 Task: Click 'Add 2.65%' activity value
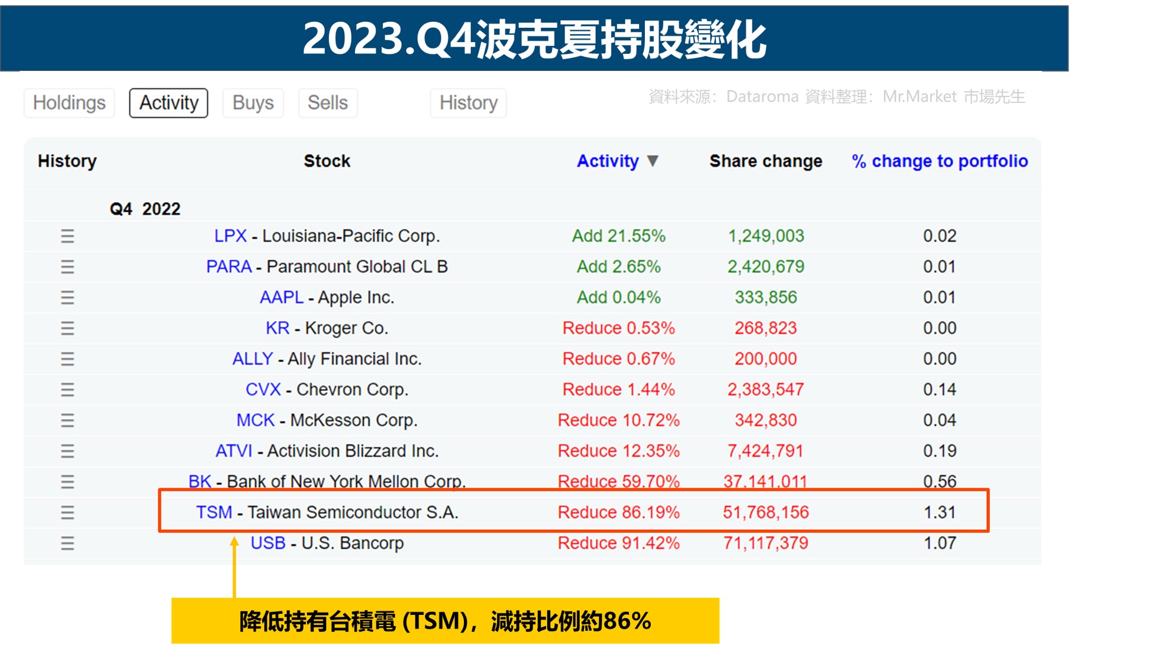pos(618,267)
